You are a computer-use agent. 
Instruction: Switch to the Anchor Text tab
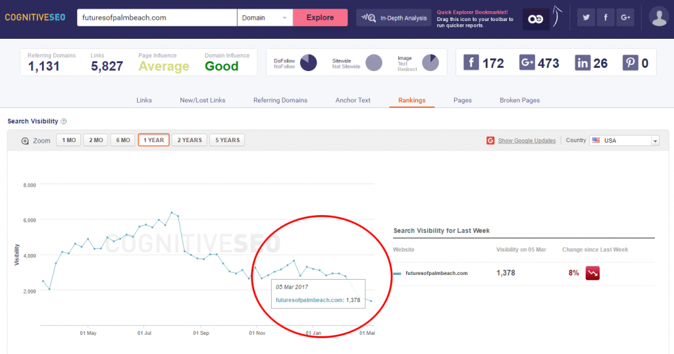[353, 100]
